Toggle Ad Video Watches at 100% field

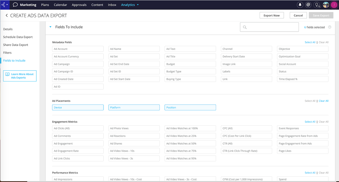pyautogui.click(x=190, y=128)
